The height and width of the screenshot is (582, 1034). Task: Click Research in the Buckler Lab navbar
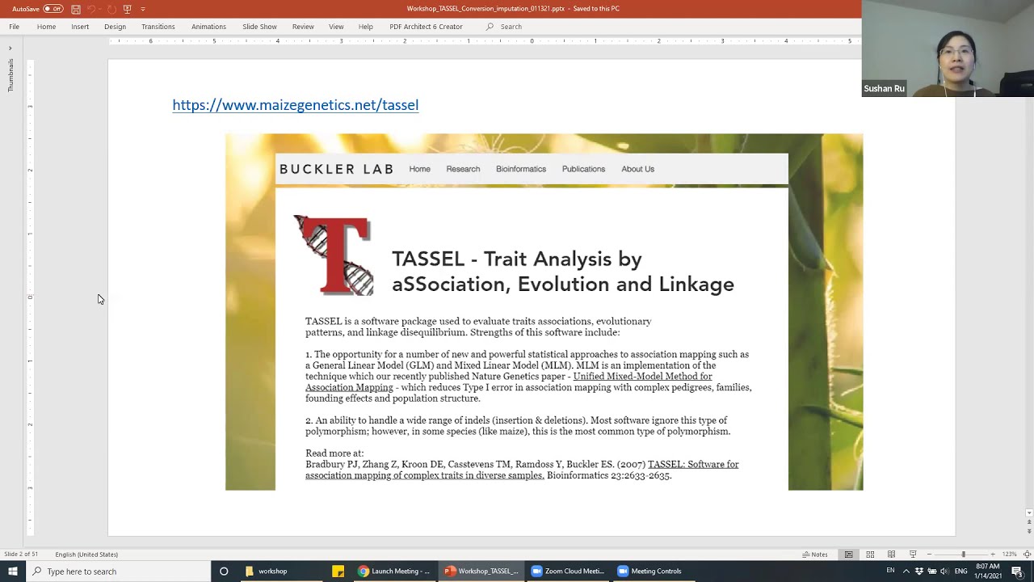click(x=463, y=169)
